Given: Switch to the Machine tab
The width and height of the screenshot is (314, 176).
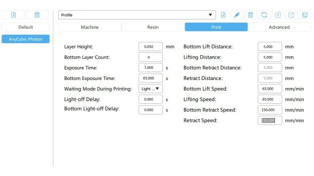Looking at the screenshot, I should point(90,27).
